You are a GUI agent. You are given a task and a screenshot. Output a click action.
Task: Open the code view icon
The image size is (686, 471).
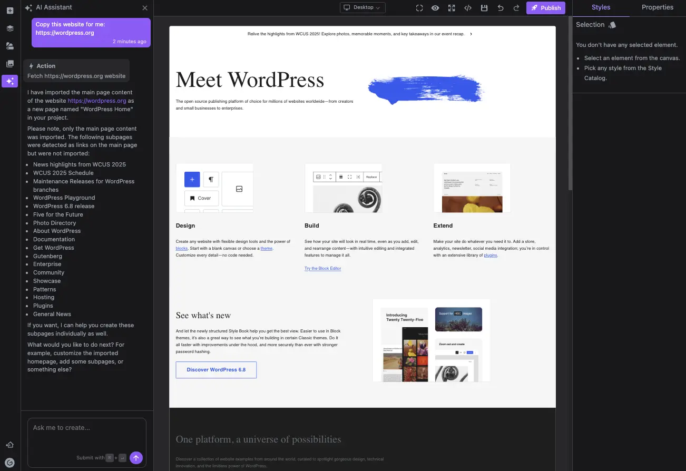click(x=468, y=8)
